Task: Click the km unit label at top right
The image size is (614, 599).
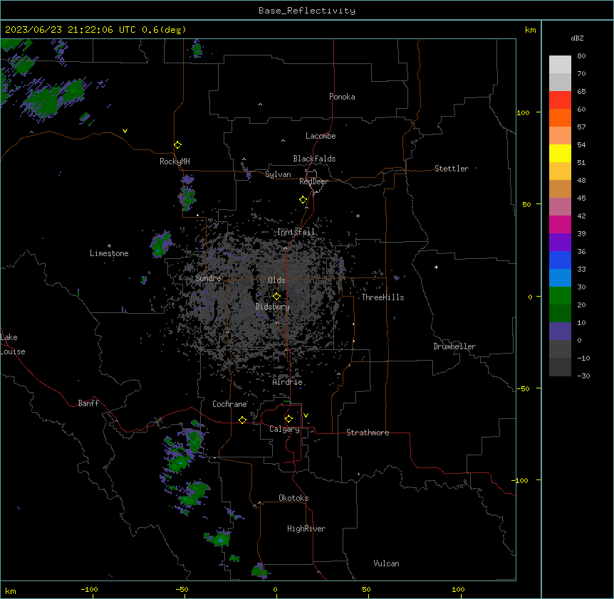Action: (530, 30)
